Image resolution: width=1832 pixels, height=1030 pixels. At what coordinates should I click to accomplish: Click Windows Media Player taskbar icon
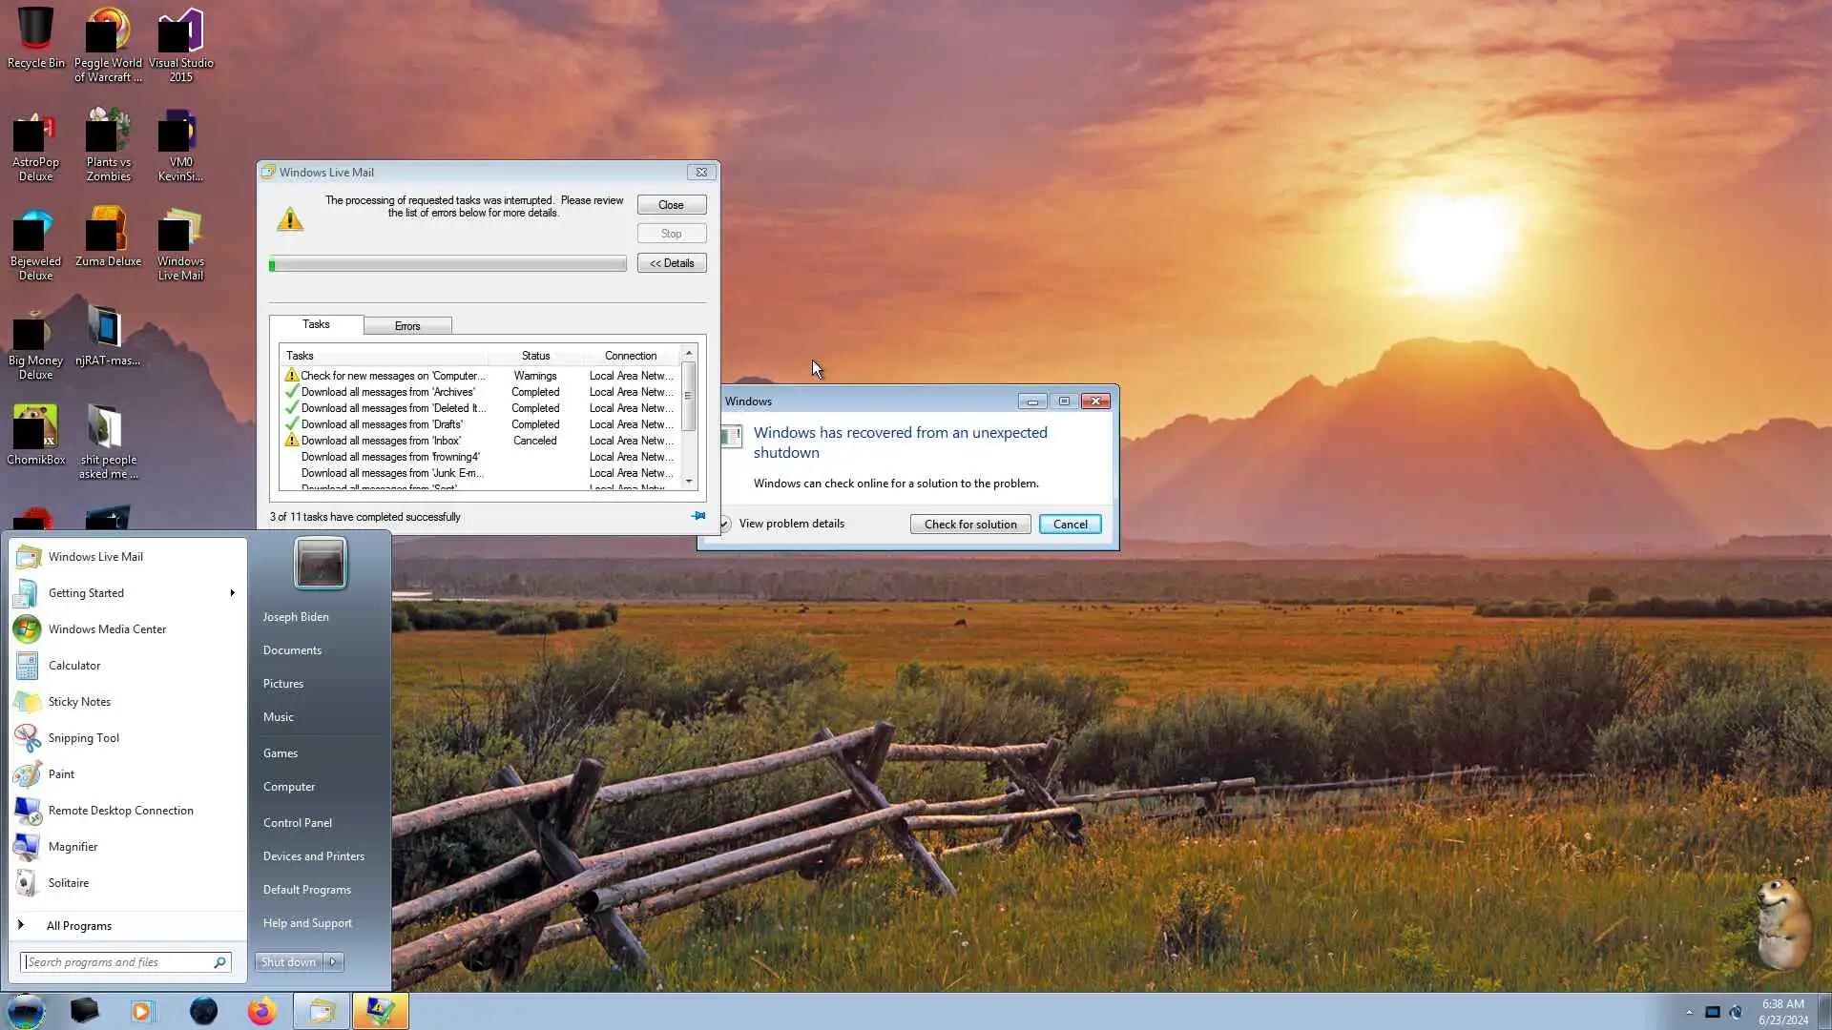[142, 1011]
